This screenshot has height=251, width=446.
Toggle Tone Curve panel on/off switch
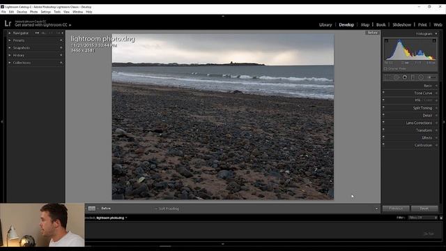[x=383, y=92]
